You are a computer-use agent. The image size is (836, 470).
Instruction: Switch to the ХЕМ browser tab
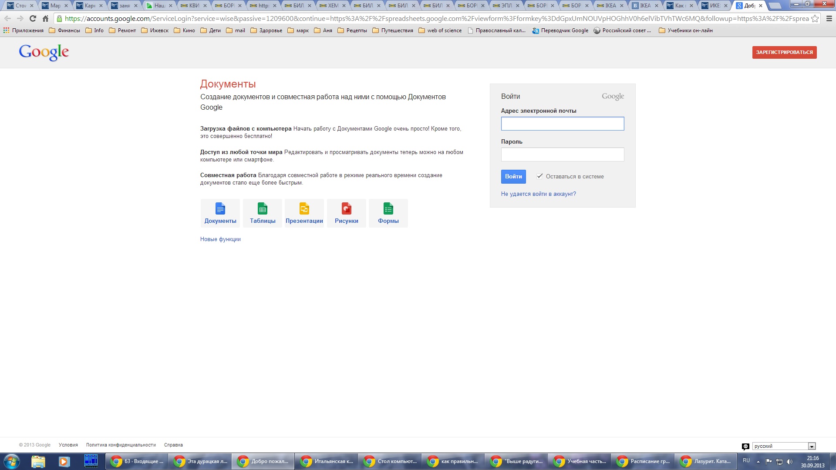333,6
